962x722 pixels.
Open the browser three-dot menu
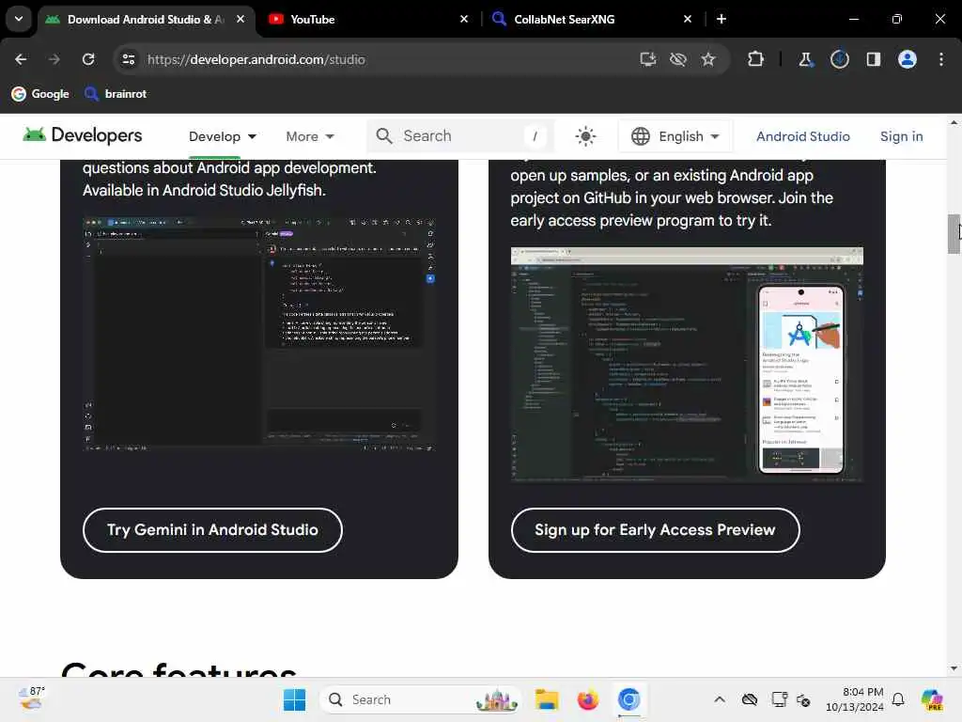pos(941,59)
